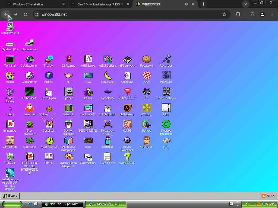Open the Glitch GRLZ lips icon
The height and width of the screenshot is (208, 278).
[127, 94]
